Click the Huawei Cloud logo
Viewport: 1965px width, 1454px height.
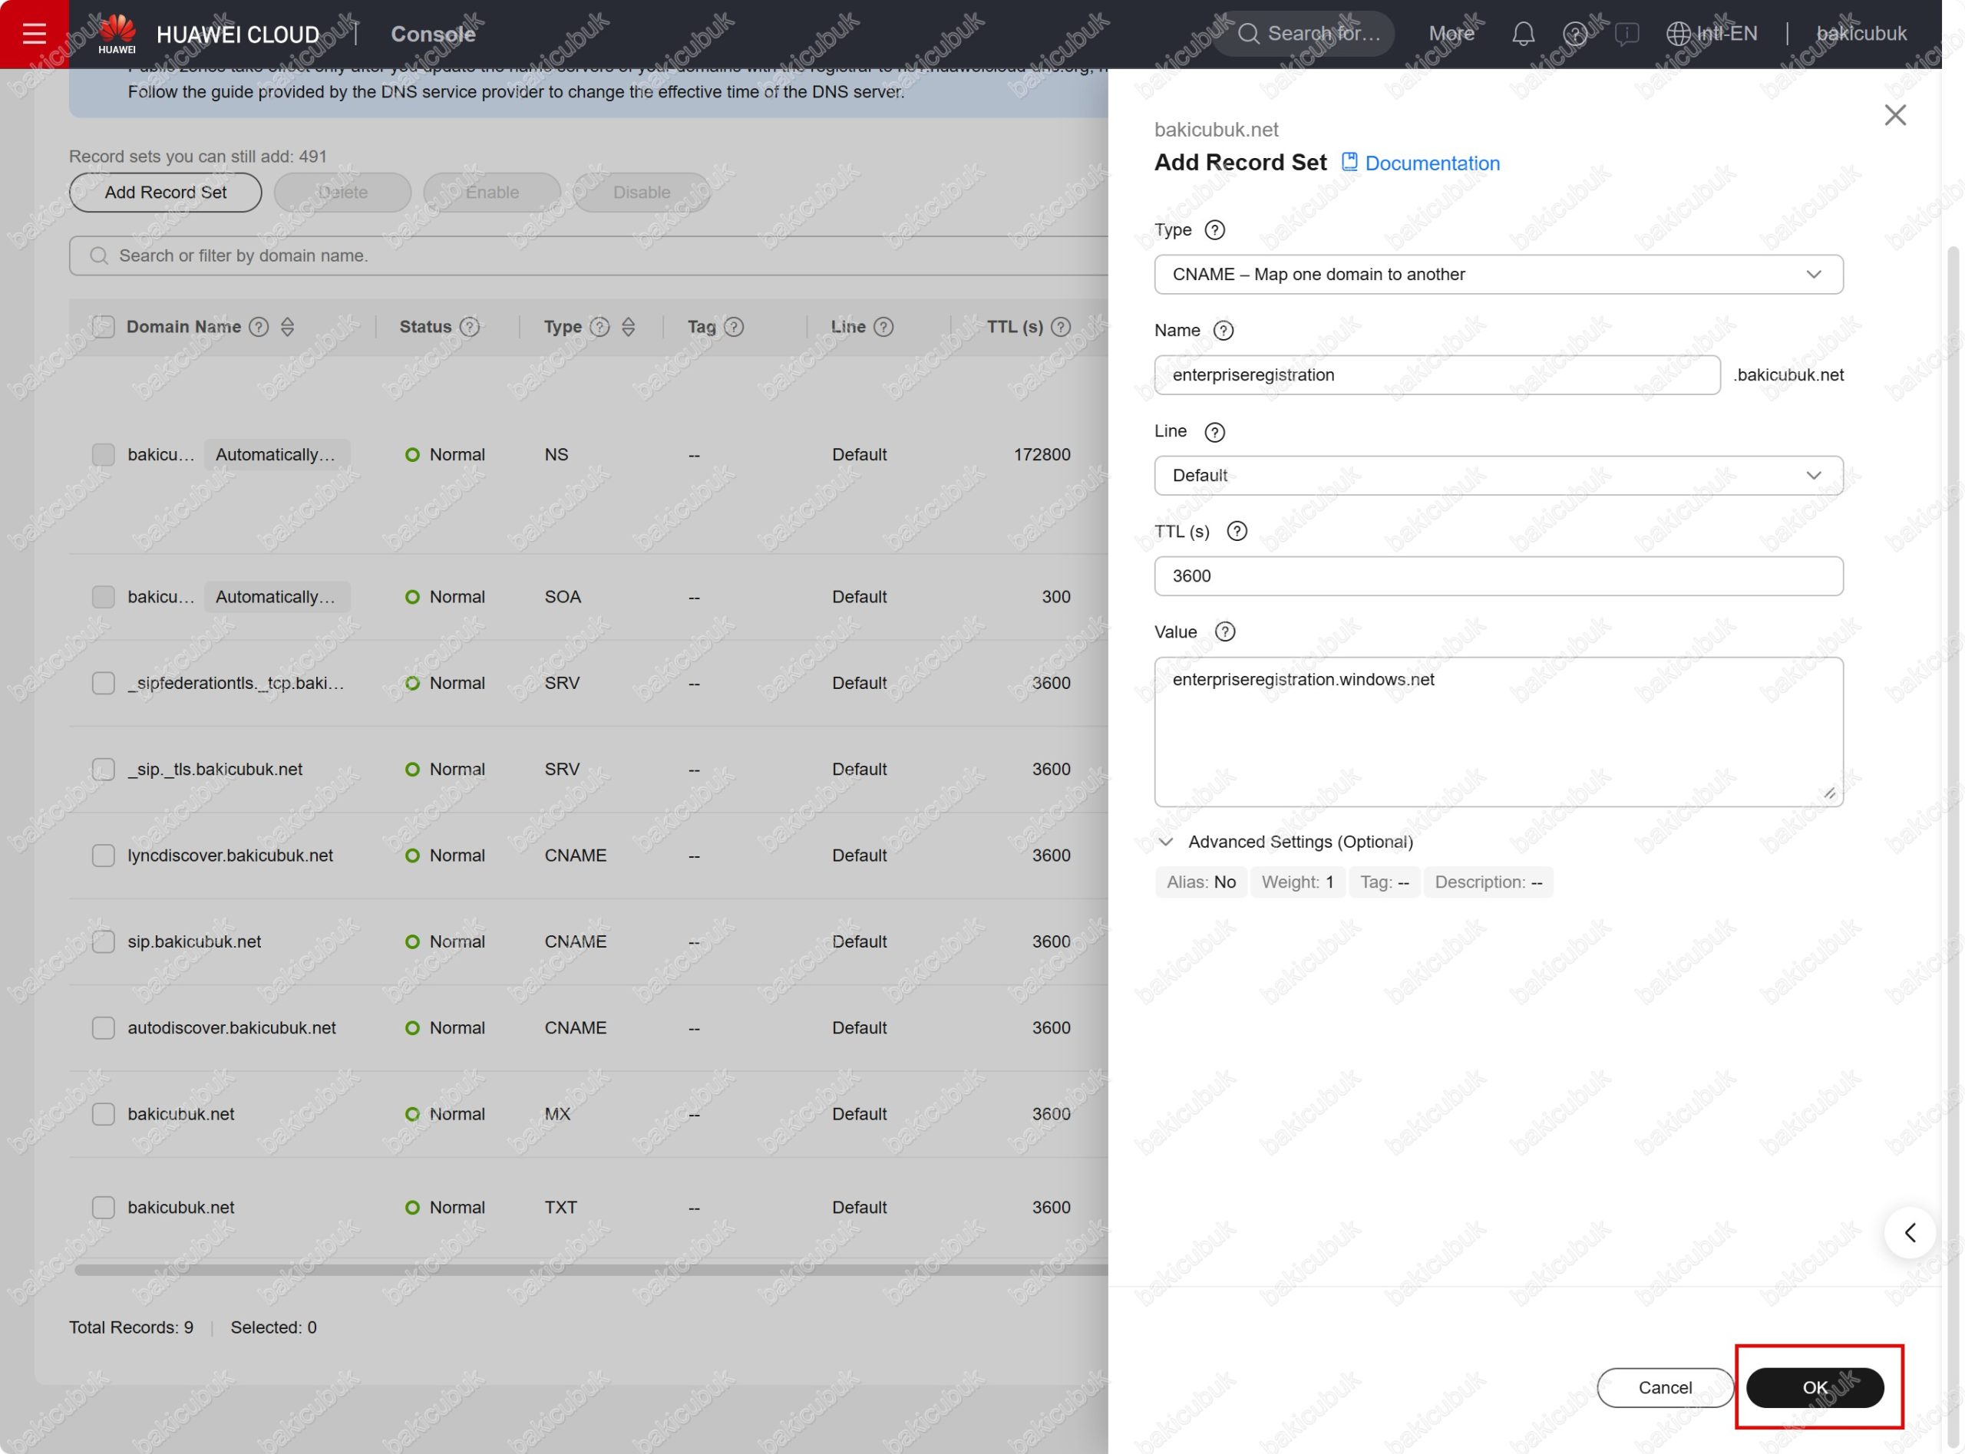117,34
